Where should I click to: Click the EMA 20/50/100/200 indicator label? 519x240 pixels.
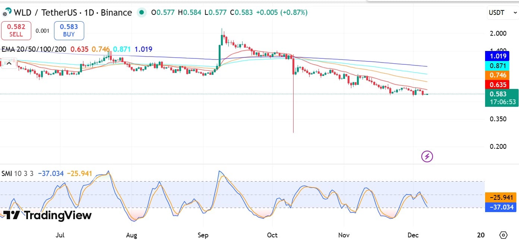point(34,49)
